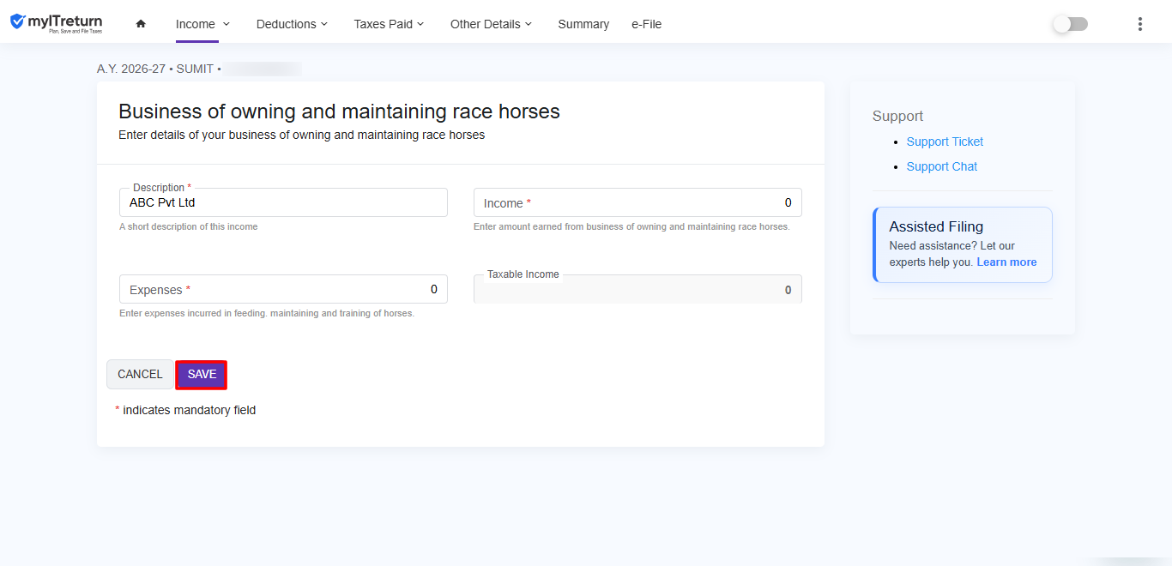Click the 'A.Y. 2026-27 • SUMIT' breadcrumb text
1172x566 pixels.
pos(155,69)
